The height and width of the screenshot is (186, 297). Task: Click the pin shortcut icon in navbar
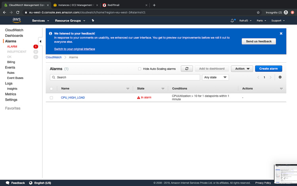coord(93,21)
